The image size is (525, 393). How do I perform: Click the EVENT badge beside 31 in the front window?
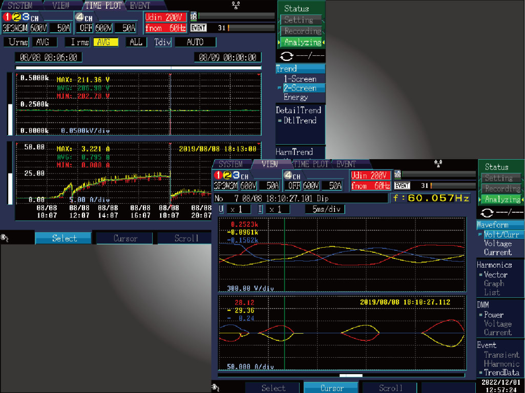point(402,185)
